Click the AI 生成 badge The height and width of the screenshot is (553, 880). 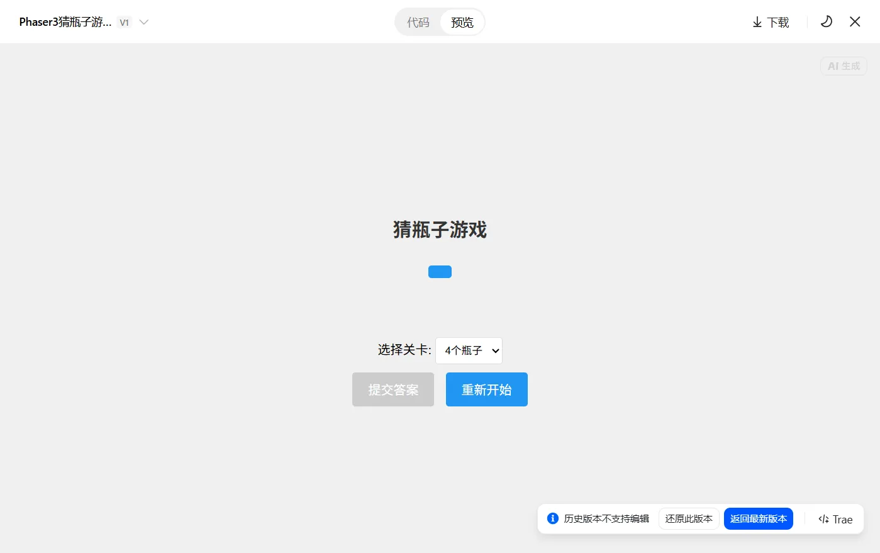click(x=843, y=66)
